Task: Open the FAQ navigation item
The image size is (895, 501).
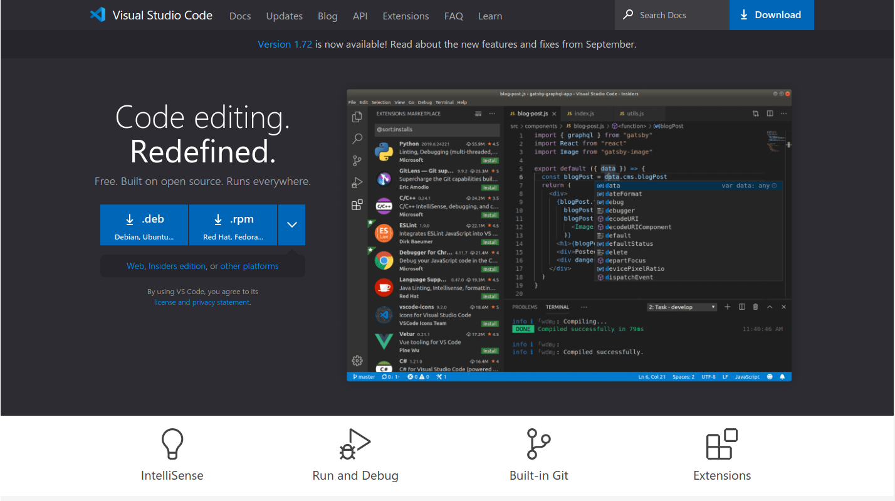Action: [454, 16]
